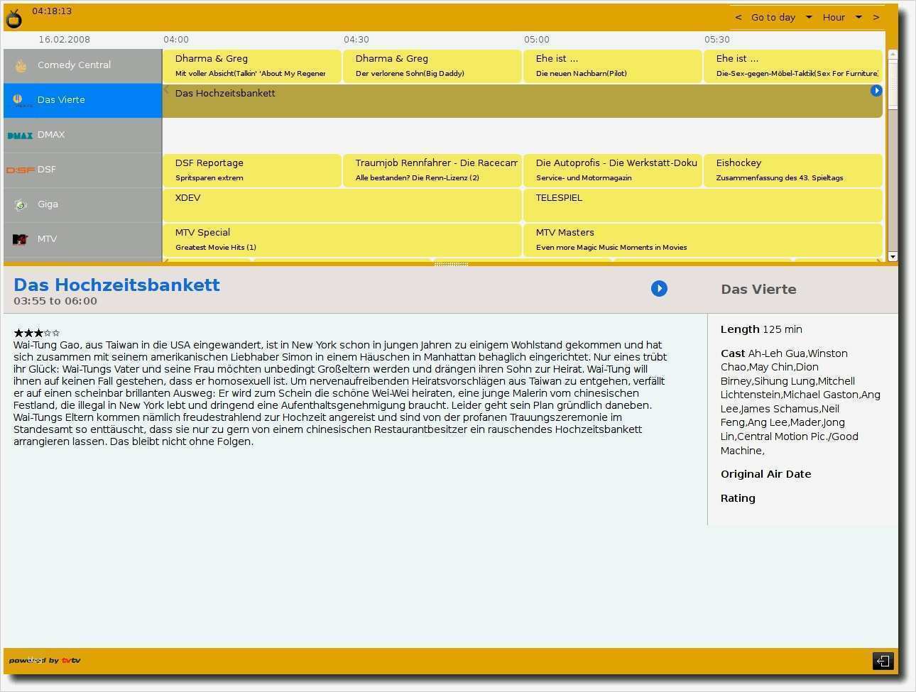Open the Go to day dropdown
The image size is (916, 692).
(781, 17)
